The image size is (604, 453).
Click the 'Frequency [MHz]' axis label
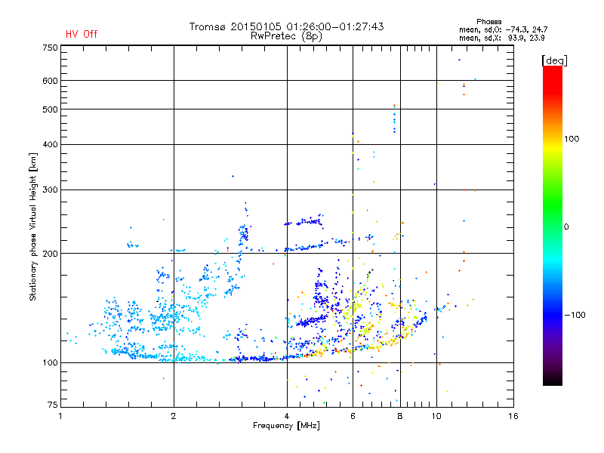[x=286, y=426]
